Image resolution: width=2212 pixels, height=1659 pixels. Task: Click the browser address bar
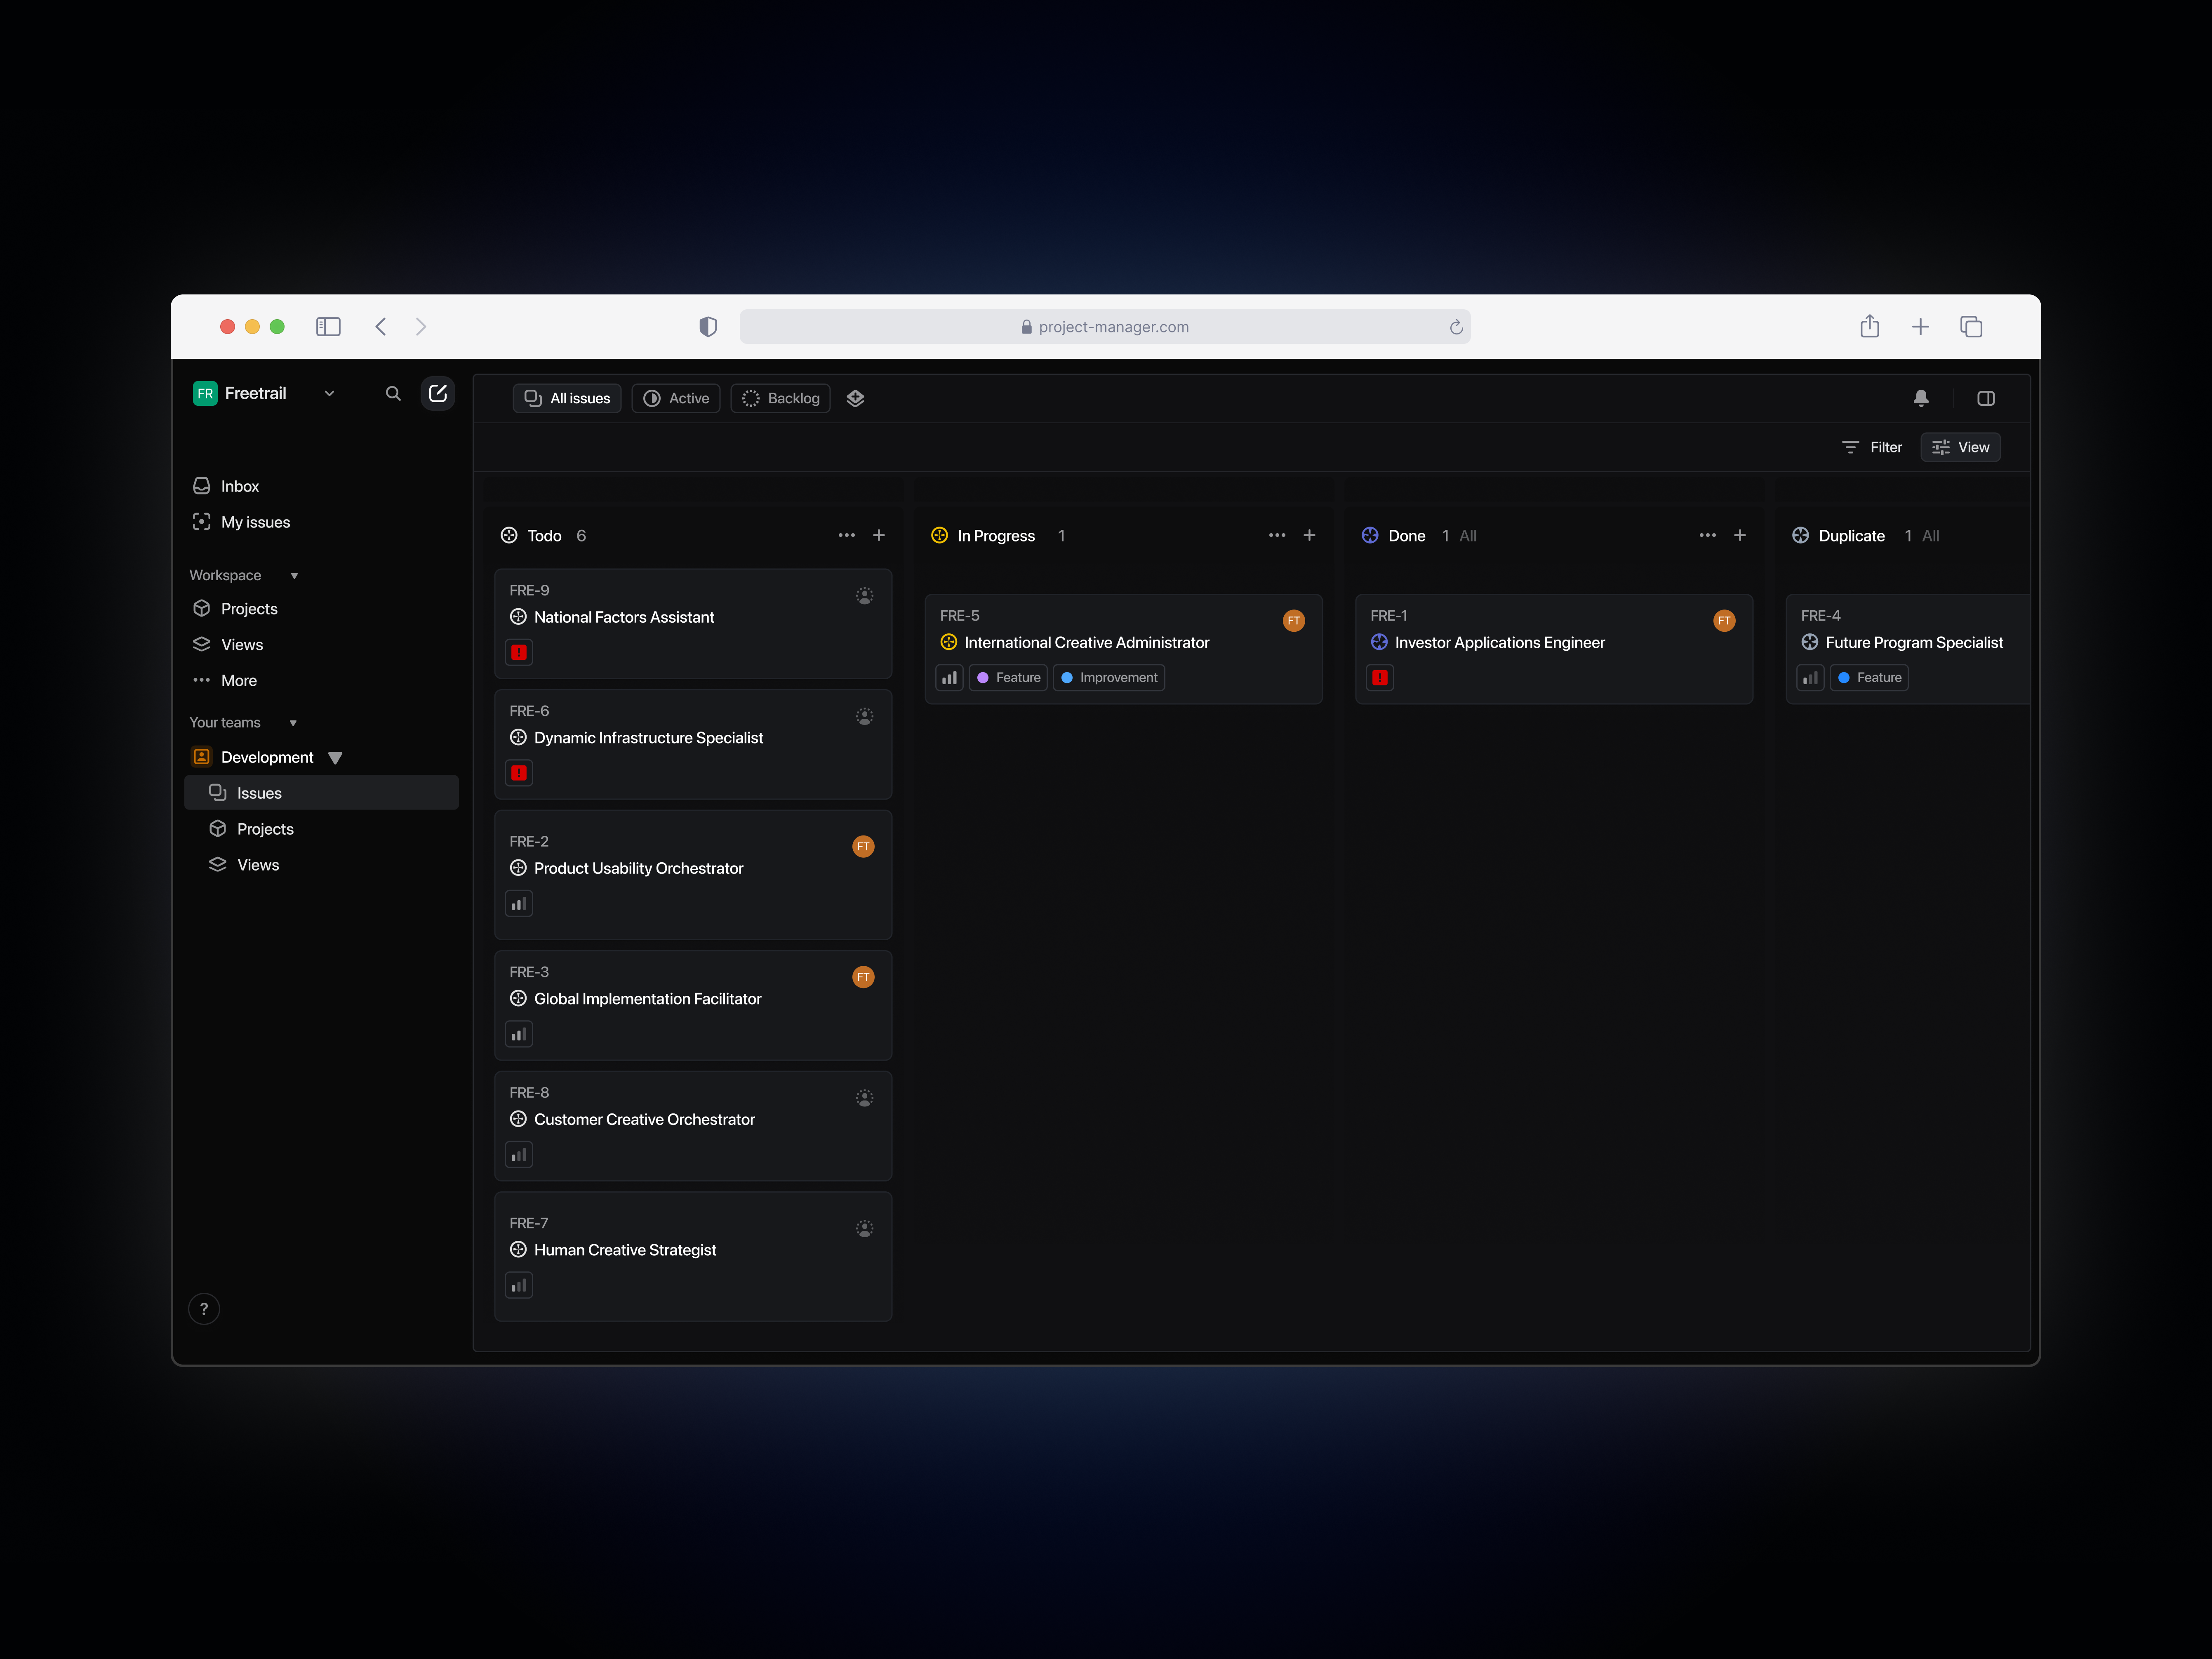[x=1105, y=326]
